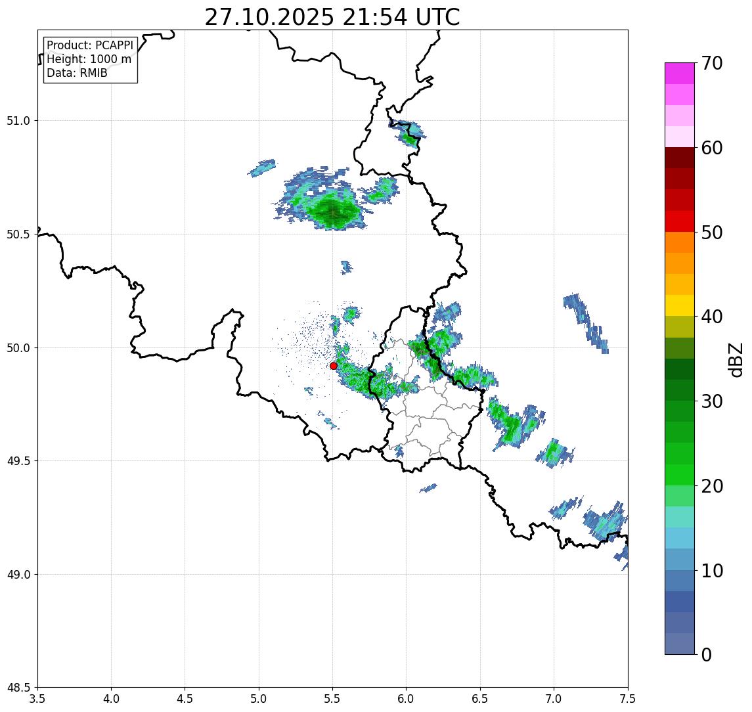Viewport: 752px width, 712px height.
Task: Click the x-axis longitude label 7.5
Action: [629, 699]
